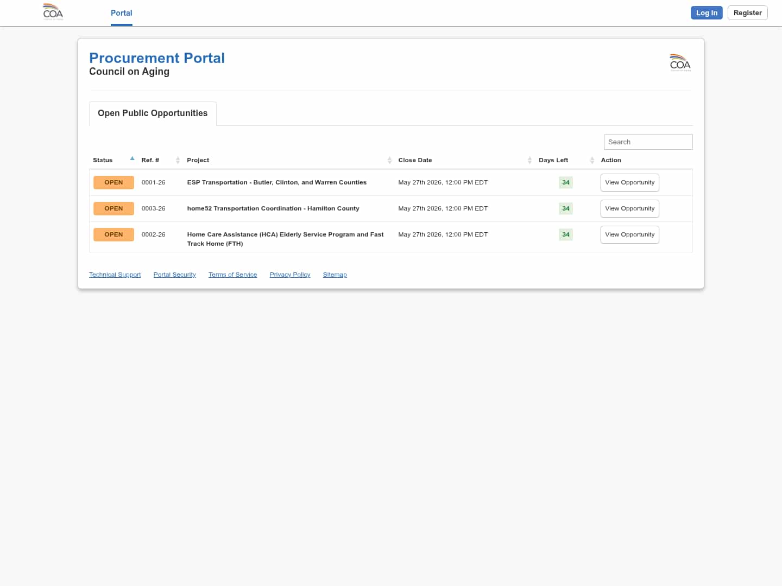View Opportunity for home52 Transportation Coordination

point(629,208)
